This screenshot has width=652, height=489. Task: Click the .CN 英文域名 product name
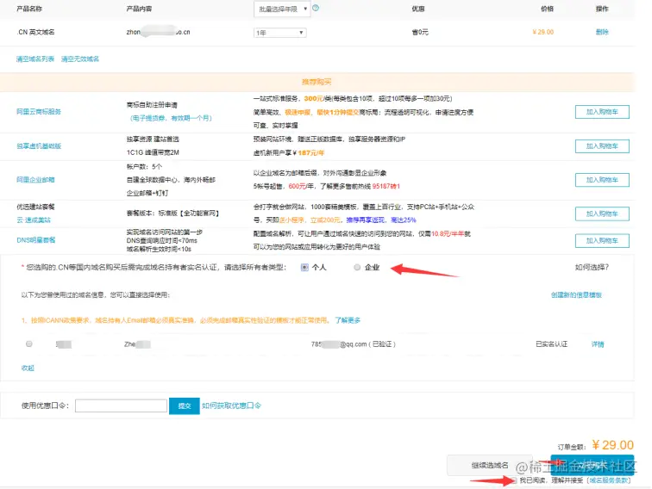[x=35, y=32]
